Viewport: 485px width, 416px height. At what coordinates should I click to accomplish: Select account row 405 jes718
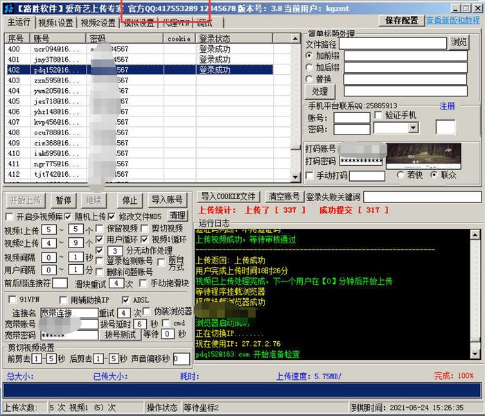pos(140,101)
